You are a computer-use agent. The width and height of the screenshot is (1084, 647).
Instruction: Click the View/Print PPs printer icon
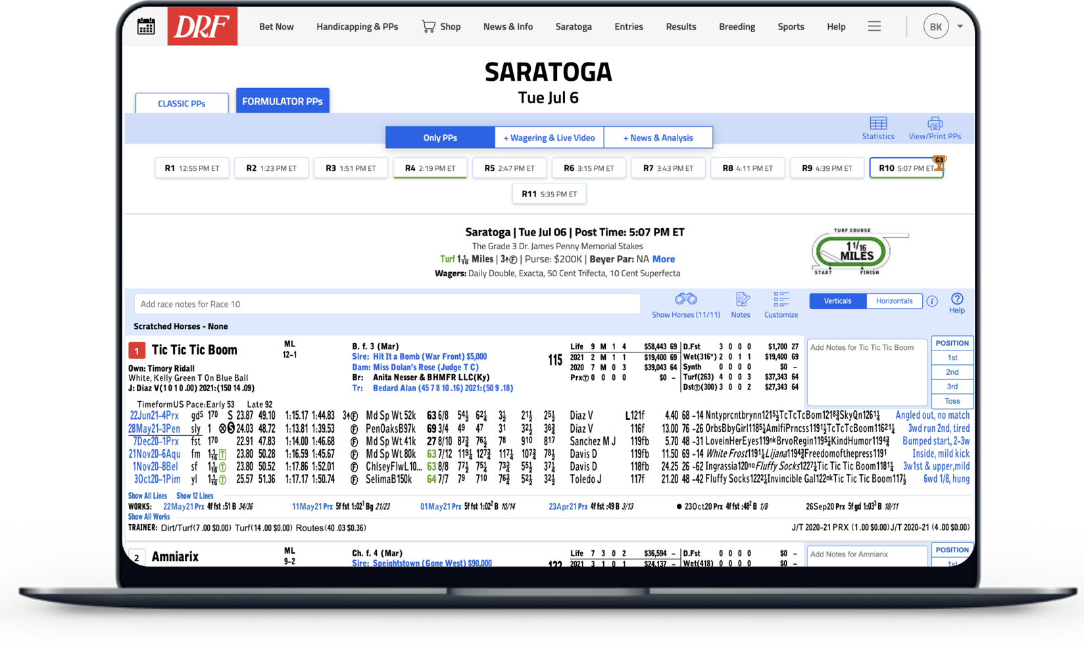pos(935,124)
